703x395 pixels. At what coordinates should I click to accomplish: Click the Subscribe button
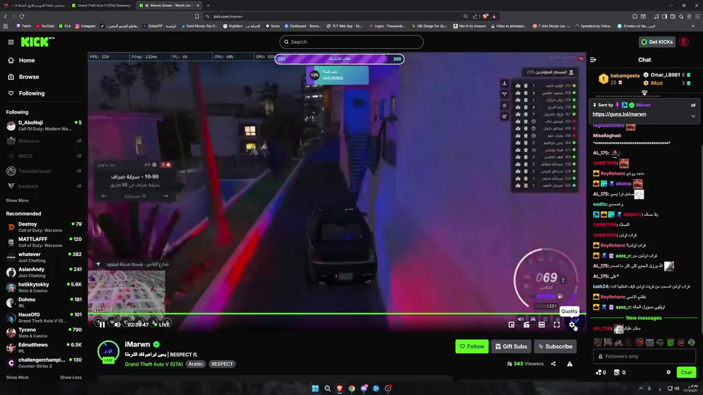[x=555, y=346]
